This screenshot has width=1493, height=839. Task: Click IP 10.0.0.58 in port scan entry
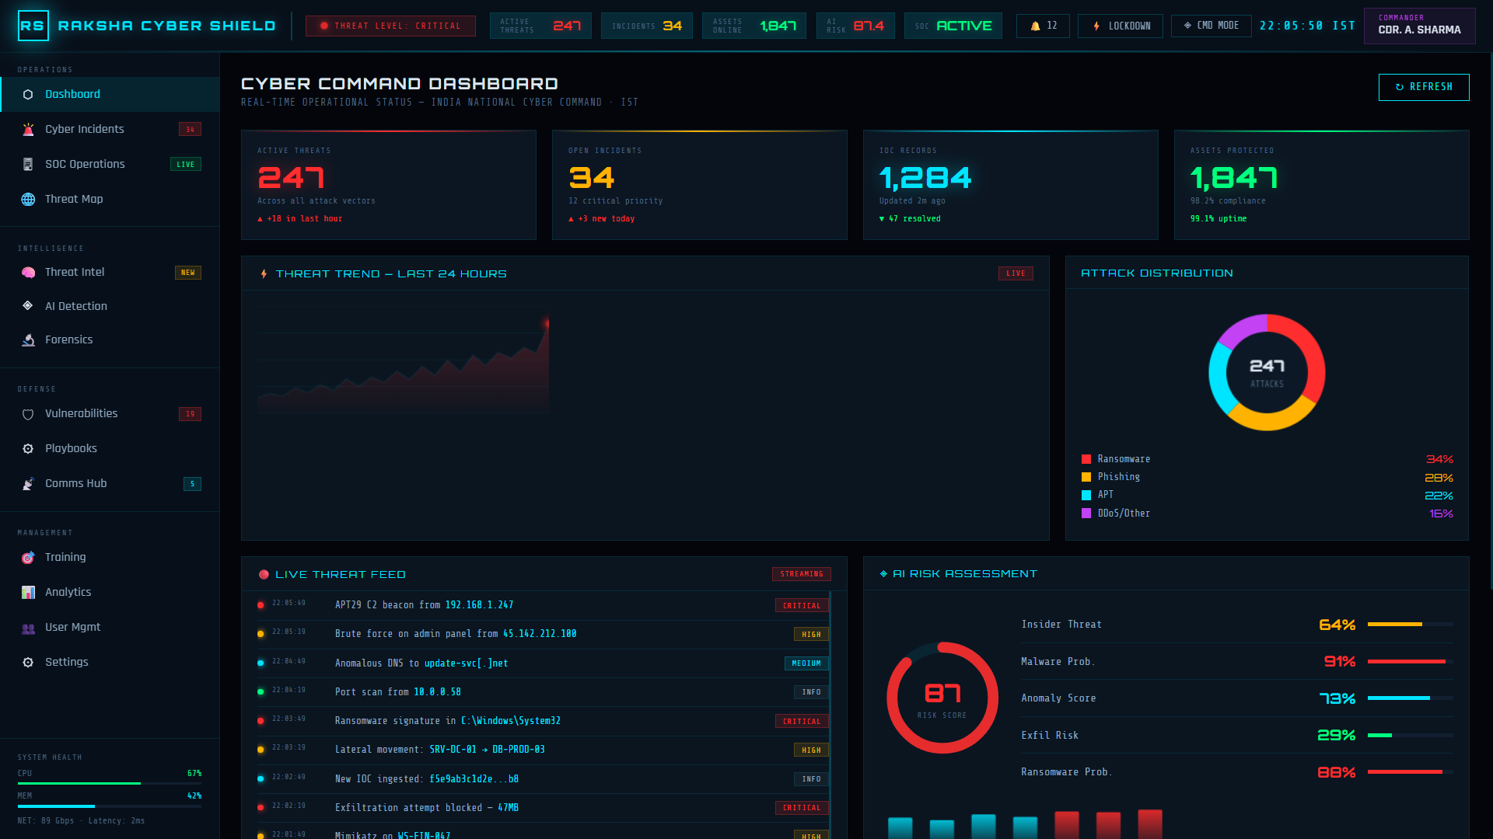437,692
